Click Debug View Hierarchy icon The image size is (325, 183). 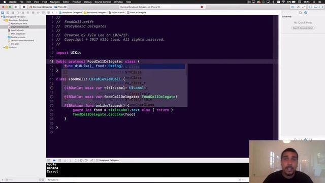coord(81,161)
